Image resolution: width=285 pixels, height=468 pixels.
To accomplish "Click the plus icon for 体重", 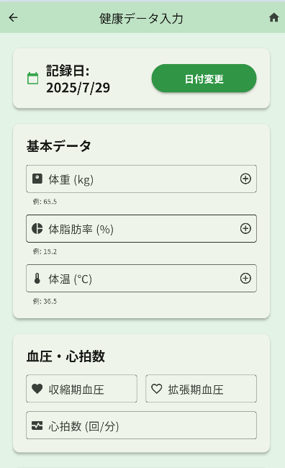I will click(x=245, y=179).
